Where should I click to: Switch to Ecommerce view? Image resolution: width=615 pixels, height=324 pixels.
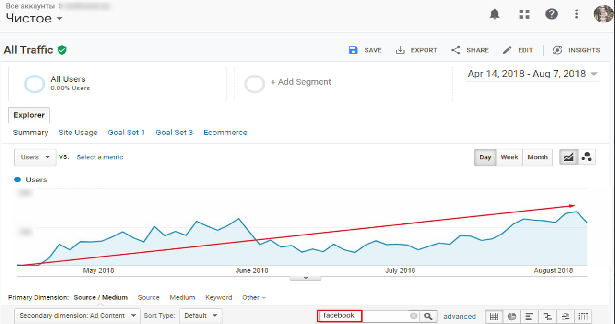(225, 133)
